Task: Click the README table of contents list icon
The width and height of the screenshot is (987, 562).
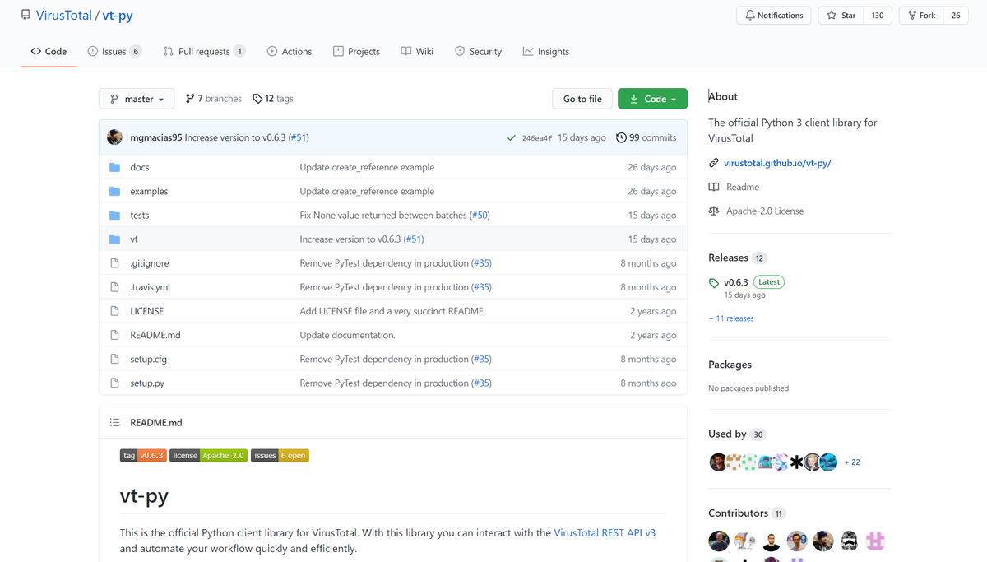Action: click(x=114, y=422)
